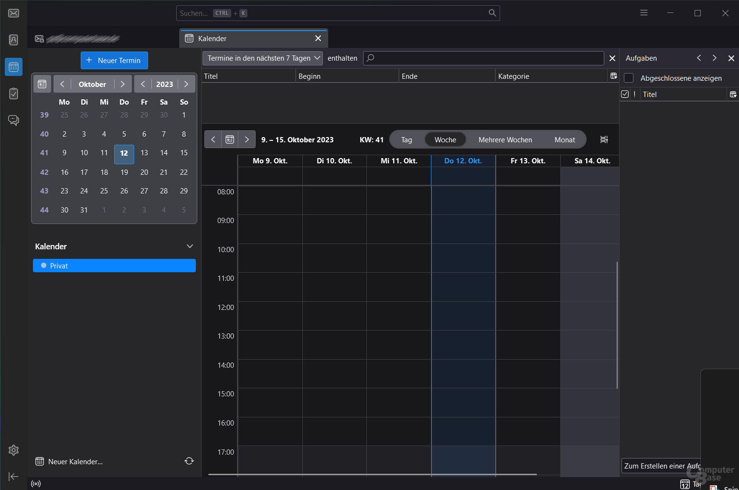
Task: Synchronize calendars with the refresh icon
Action: (189, 461)
